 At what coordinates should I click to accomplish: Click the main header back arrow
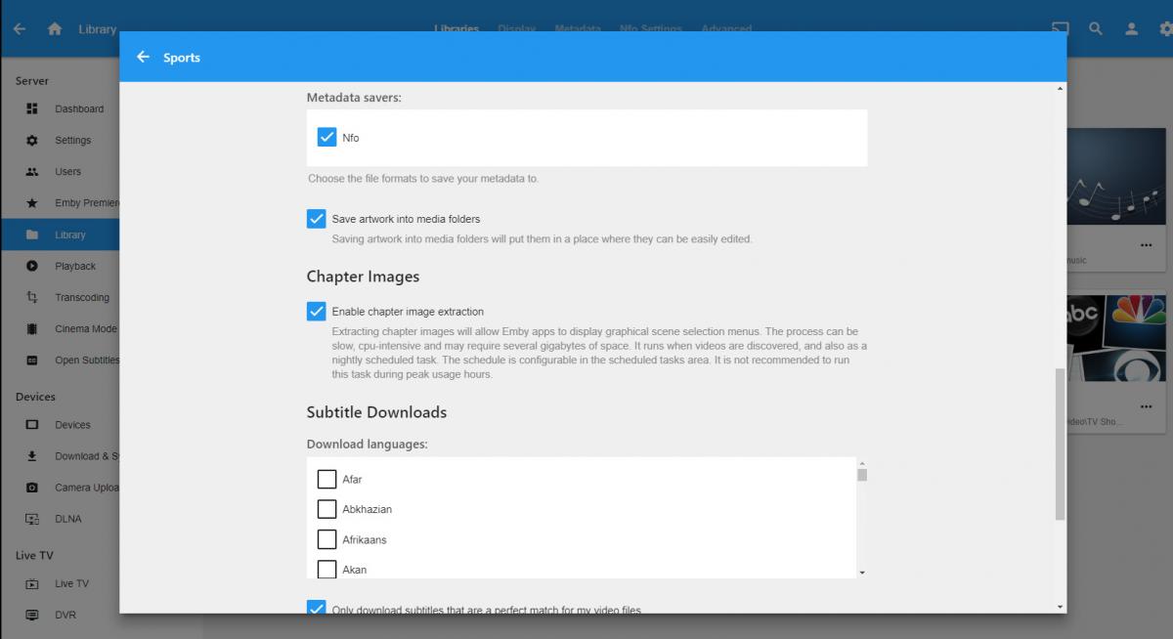(20, 29)
